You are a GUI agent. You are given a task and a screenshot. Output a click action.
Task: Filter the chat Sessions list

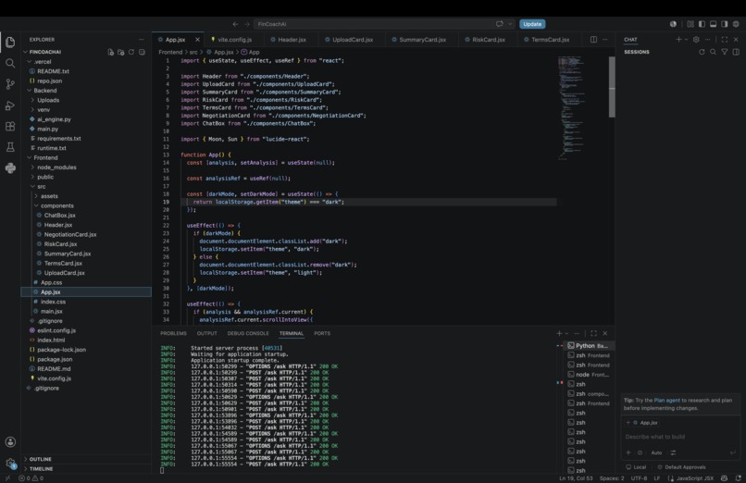pyautogui.click(x=725, y=52)
